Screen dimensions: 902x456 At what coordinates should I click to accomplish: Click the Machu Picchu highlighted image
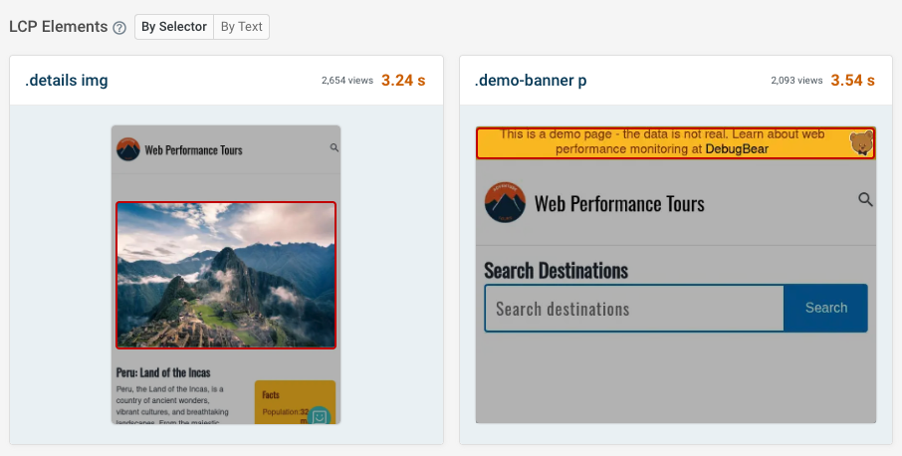(x=226, y=275)
